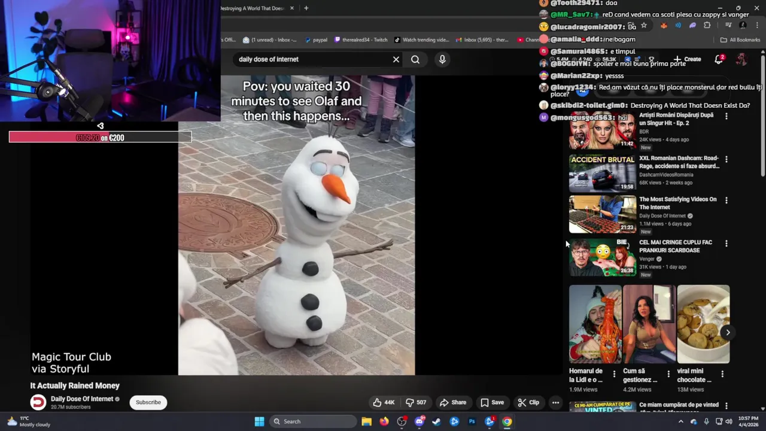Screen dimensions: 766x431
Task: Click the video title It Actually Rained Money
Action: pos(75,386)
